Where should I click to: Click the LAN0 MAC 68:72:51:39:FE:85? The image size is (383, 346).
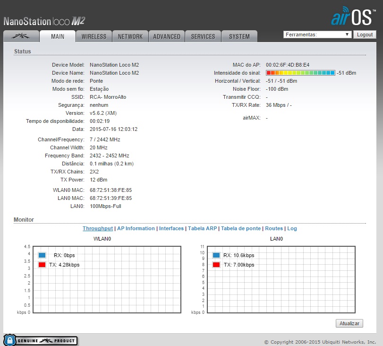pyautogui.click(x=111, y=198)
